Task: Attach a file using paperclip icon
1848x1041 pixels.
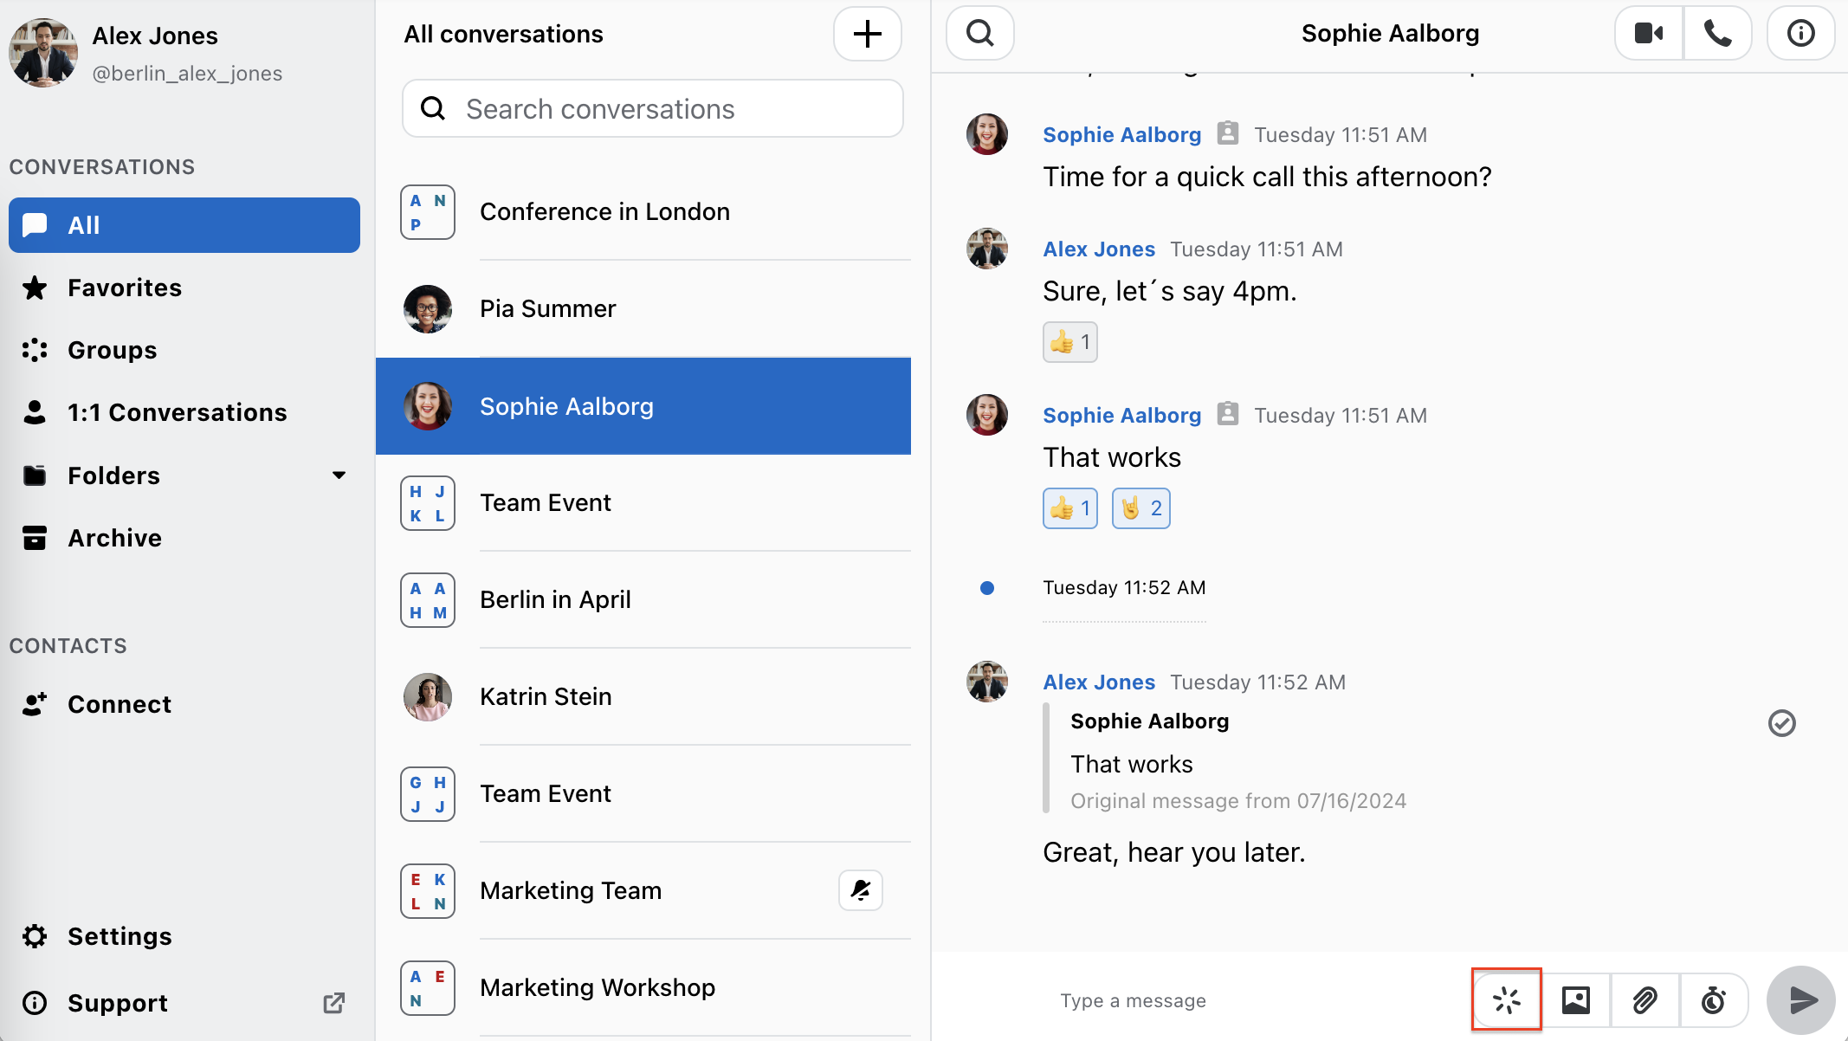Action: (1644, 1000)
